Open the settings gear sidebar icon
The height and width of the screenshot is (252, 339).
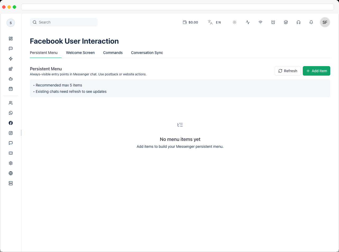[x=11, y=163]
